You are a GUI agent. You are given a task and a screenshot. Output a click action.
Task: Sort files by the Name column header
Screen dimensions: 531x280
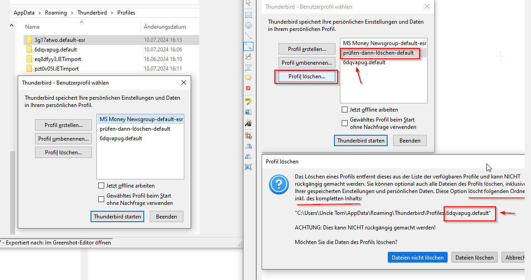32,27
